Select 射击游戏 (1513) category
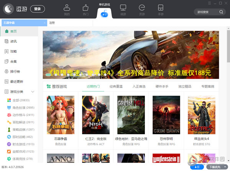This screenshot has width=230, height=171. (21, 144)
